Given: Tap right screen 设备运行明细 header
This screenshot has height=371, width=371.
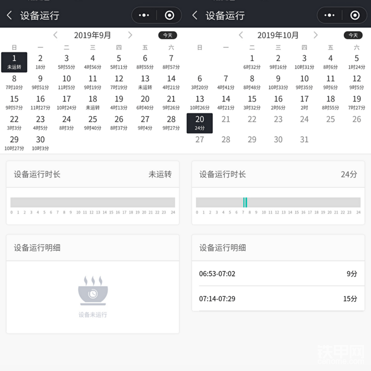Looking at the screenshot, I should coord(278,248).
